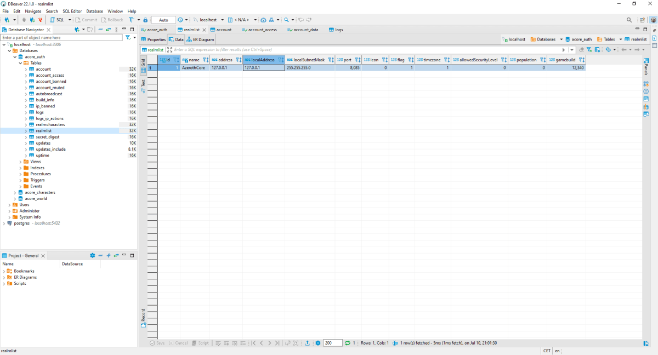The height and width of the screenshot is (355, 658).
Task: Open filter/sort icon for port column
Action: tap(358, 60)
